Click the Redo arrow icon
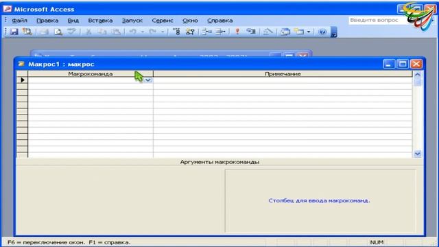The image size is (439, 247). pyautogui.click(x=152, y=32)
